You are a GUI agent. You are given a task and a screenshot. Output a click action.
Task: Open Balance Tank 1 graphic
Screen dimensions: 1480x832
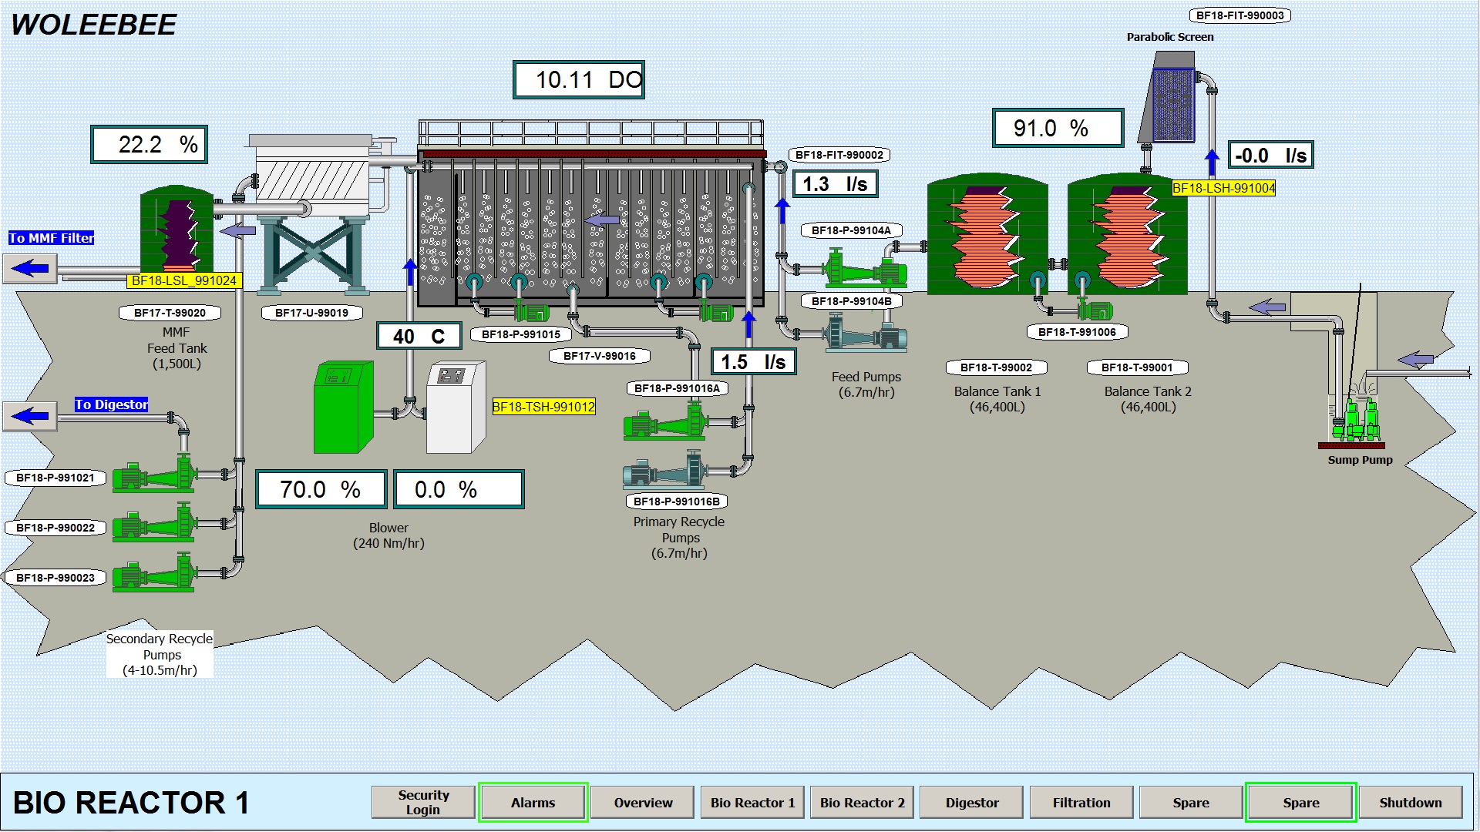click(x=987, y=234)
